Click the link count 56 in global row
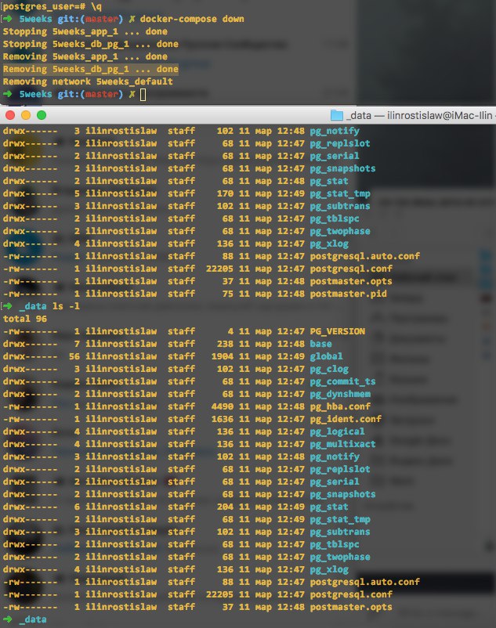This screenshot has width=496, height=628. 74,356
